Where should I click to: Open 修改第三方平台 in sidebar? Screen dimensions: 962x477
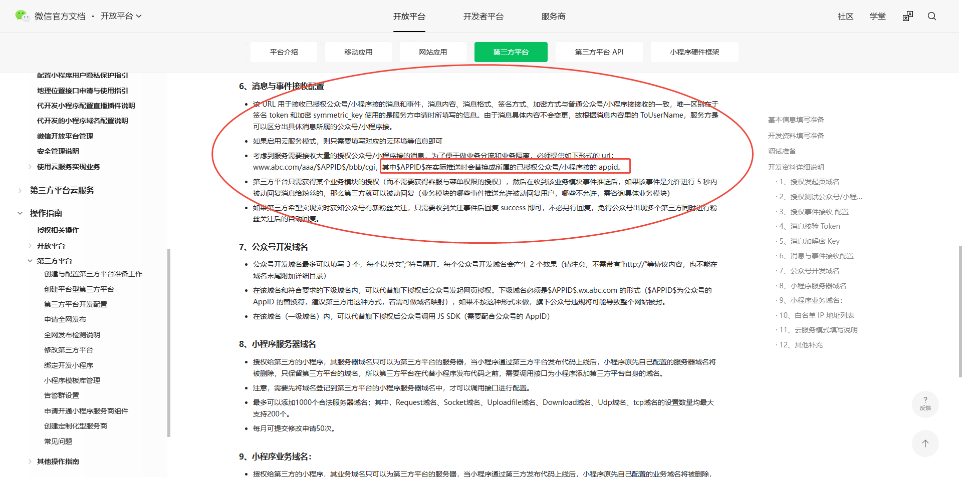69,350
